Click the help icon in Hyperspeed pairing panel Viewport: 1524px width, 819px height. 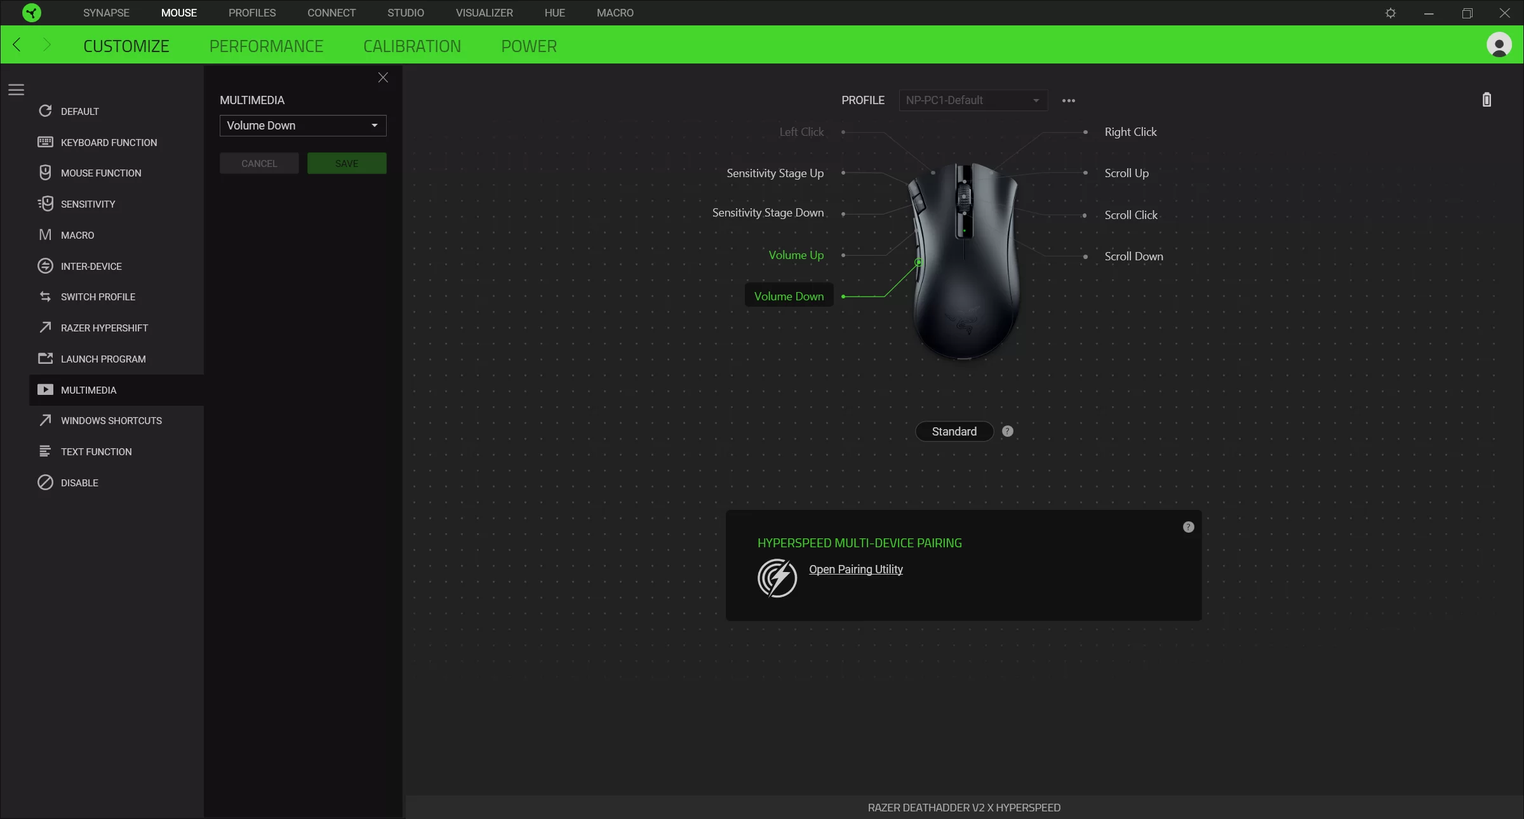[1189, 527]
